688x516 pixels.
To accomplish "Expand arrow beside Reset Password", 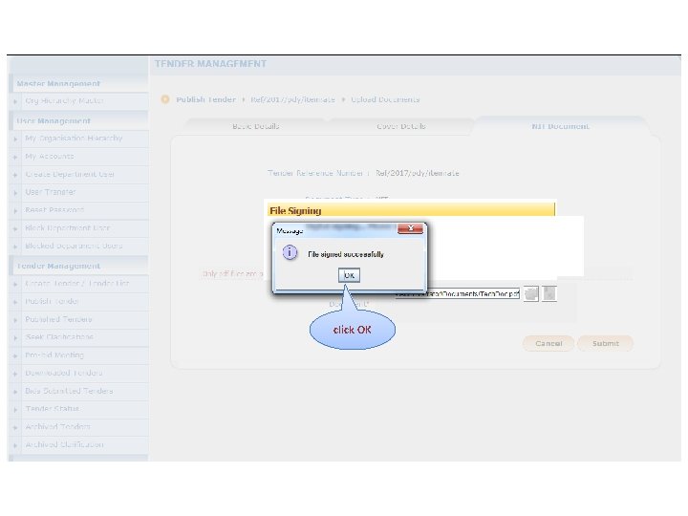I will (x=15, y=210).
